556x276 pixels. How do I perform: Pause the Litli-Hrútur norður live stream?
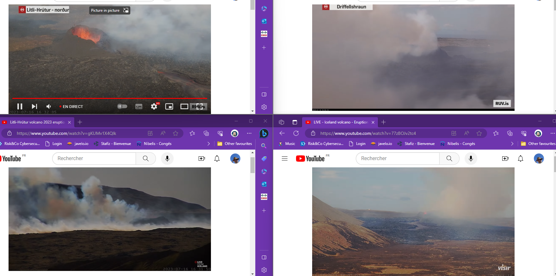pyautogui.click(x=20, y=106)
